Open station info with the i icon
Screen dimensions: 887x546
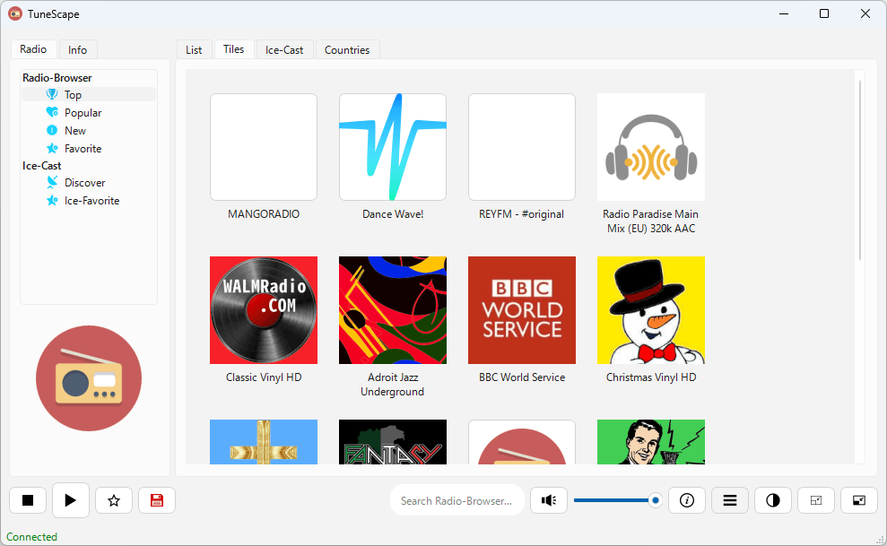[x=687, y=500]
